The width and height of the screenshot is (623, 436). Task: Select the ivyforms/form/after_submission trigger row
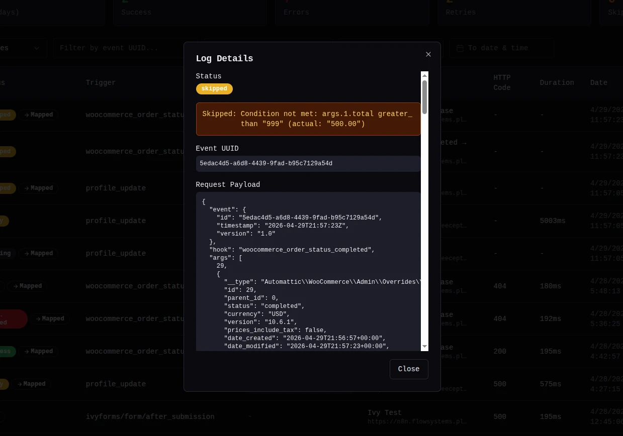(x=150, y=416)
